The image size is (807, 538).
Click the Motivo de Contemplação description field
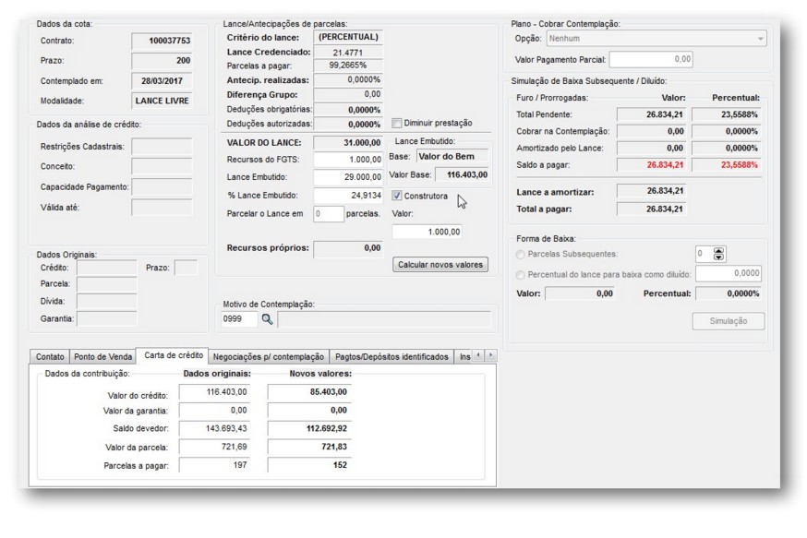384,319
